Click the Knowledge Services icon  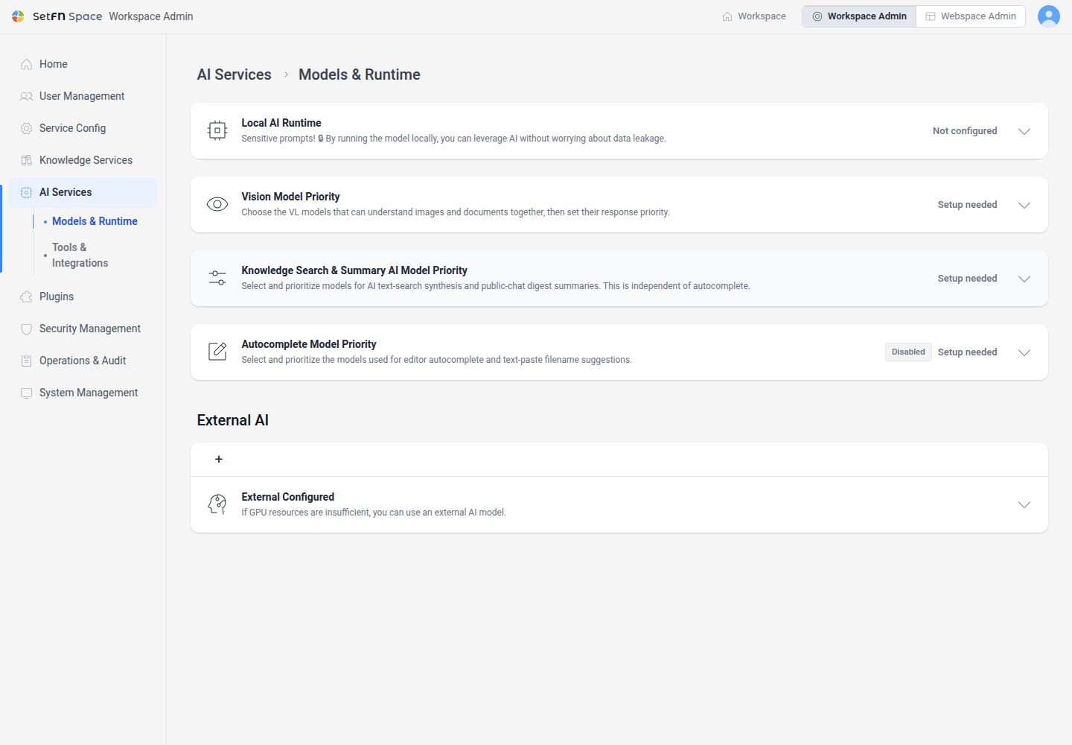(27, 160)
